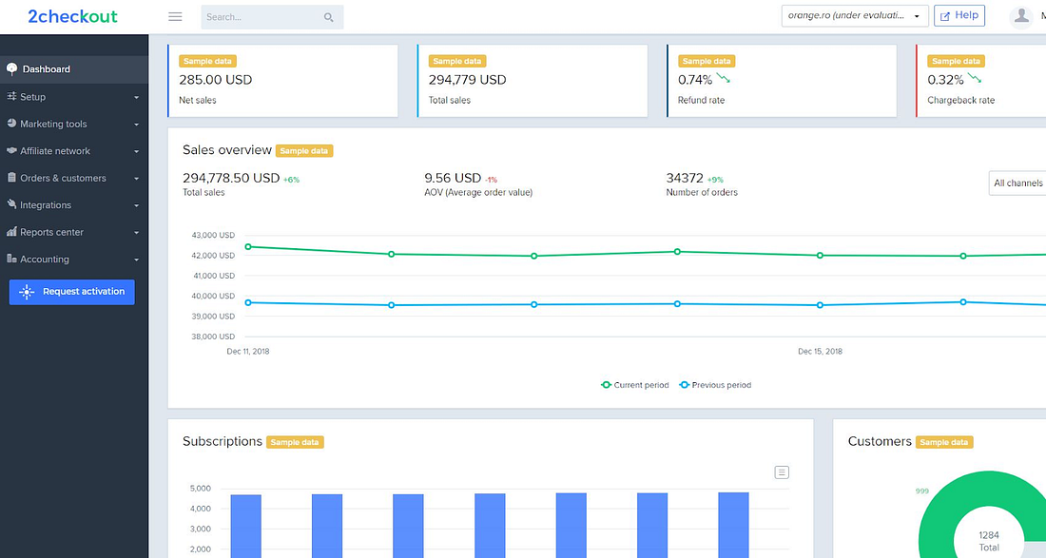Click the hamburger menu icon
This screenshot has height=558, width=1046.
(175, 17)
